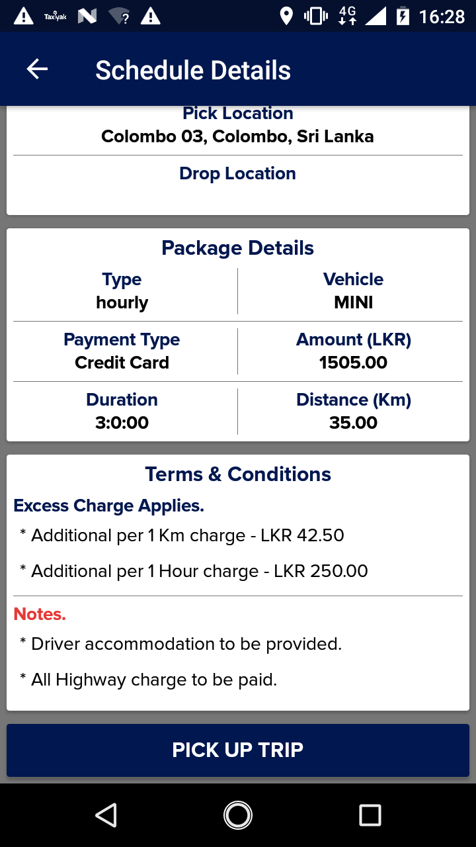Tap the 3:0:00 duration value

(x=122, y=423)
